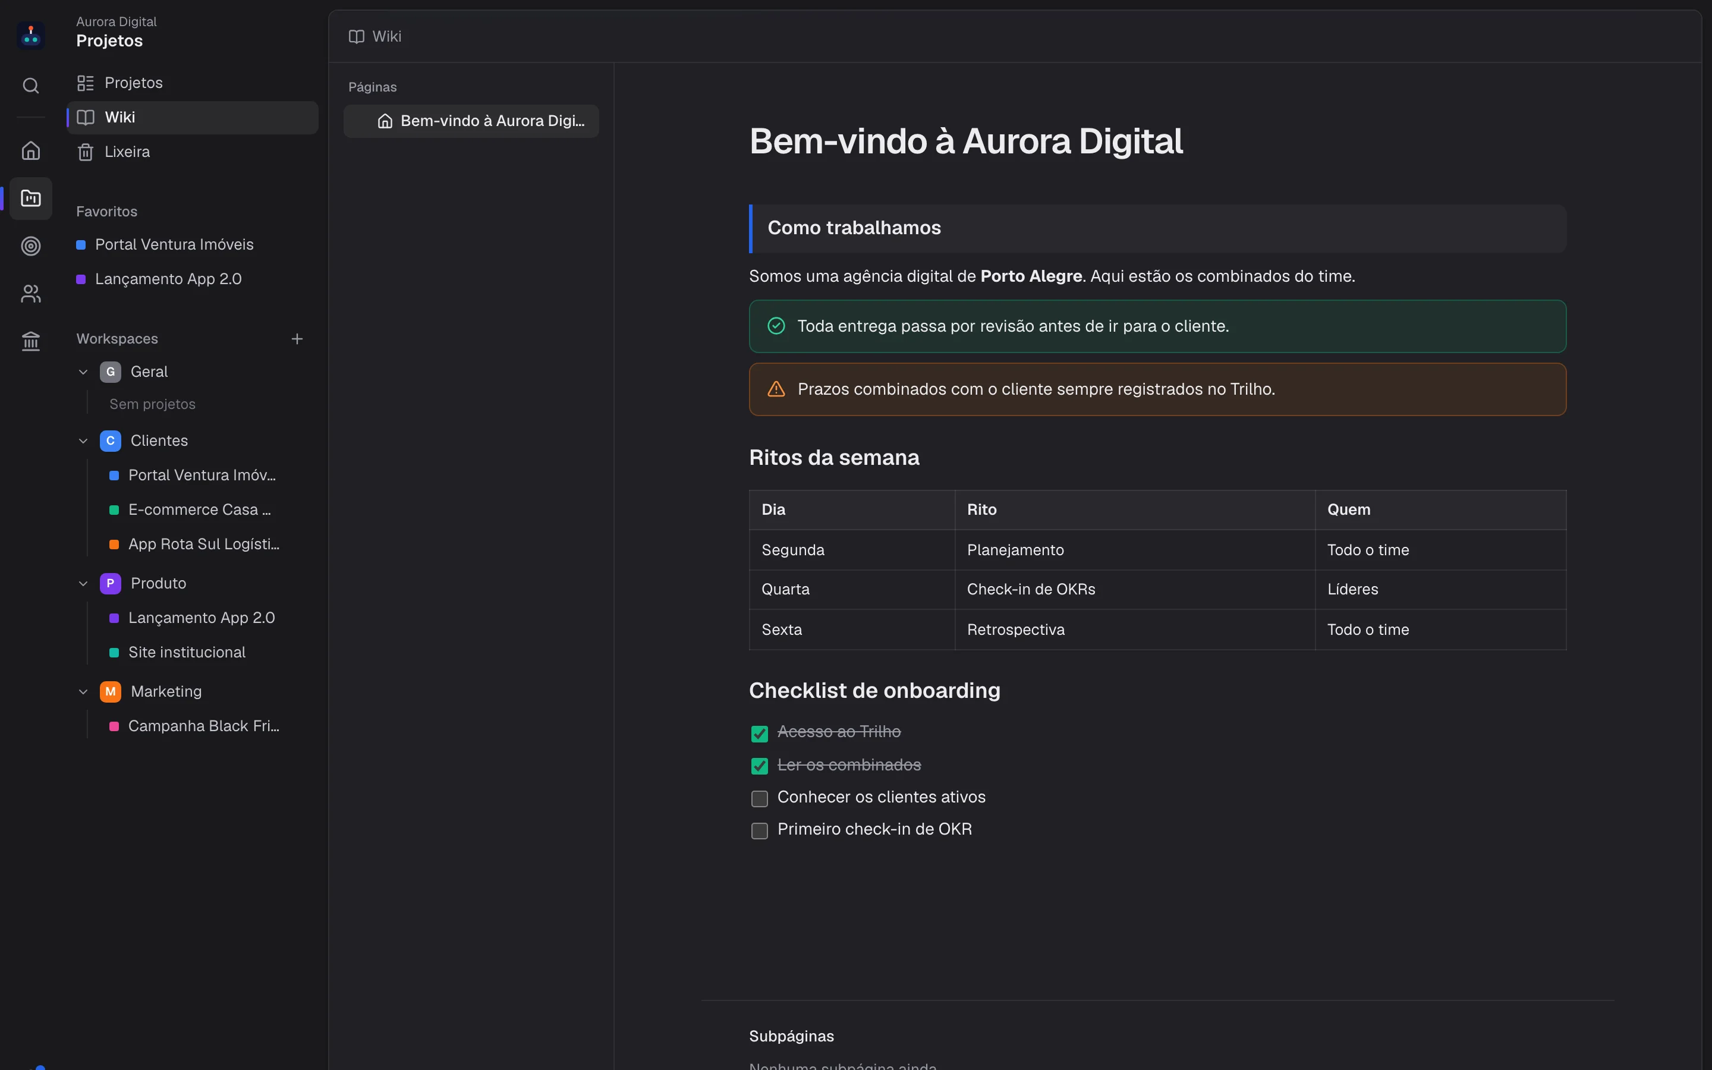
Task: Click the Líderes table cell
Action: [x=1440, y=590]
